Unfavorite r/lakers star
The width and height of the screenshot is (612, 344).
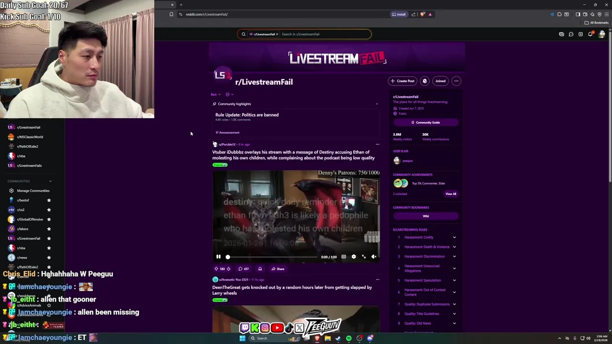[x=49, y=229]
